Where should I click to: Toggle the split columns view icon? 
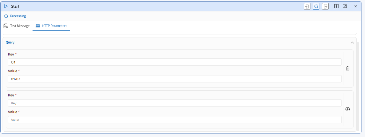(x=336, y=6)
